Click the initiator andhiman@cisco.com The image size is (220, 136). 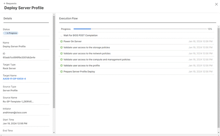(15, 113)
